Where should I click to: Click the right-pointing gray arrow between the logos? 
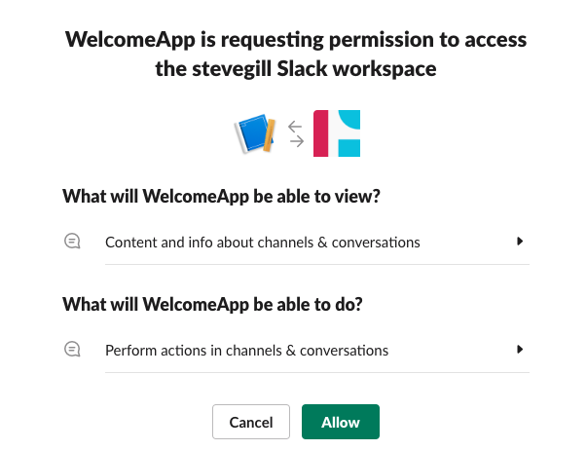(x=297, y=141)
